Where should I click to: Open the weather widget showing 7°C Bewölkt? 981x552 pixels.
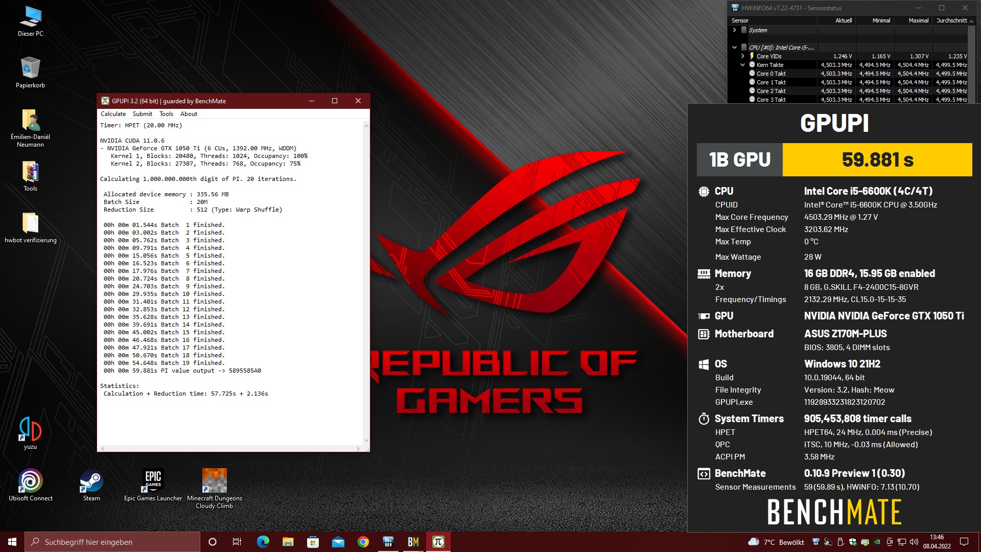pos(776,542)
